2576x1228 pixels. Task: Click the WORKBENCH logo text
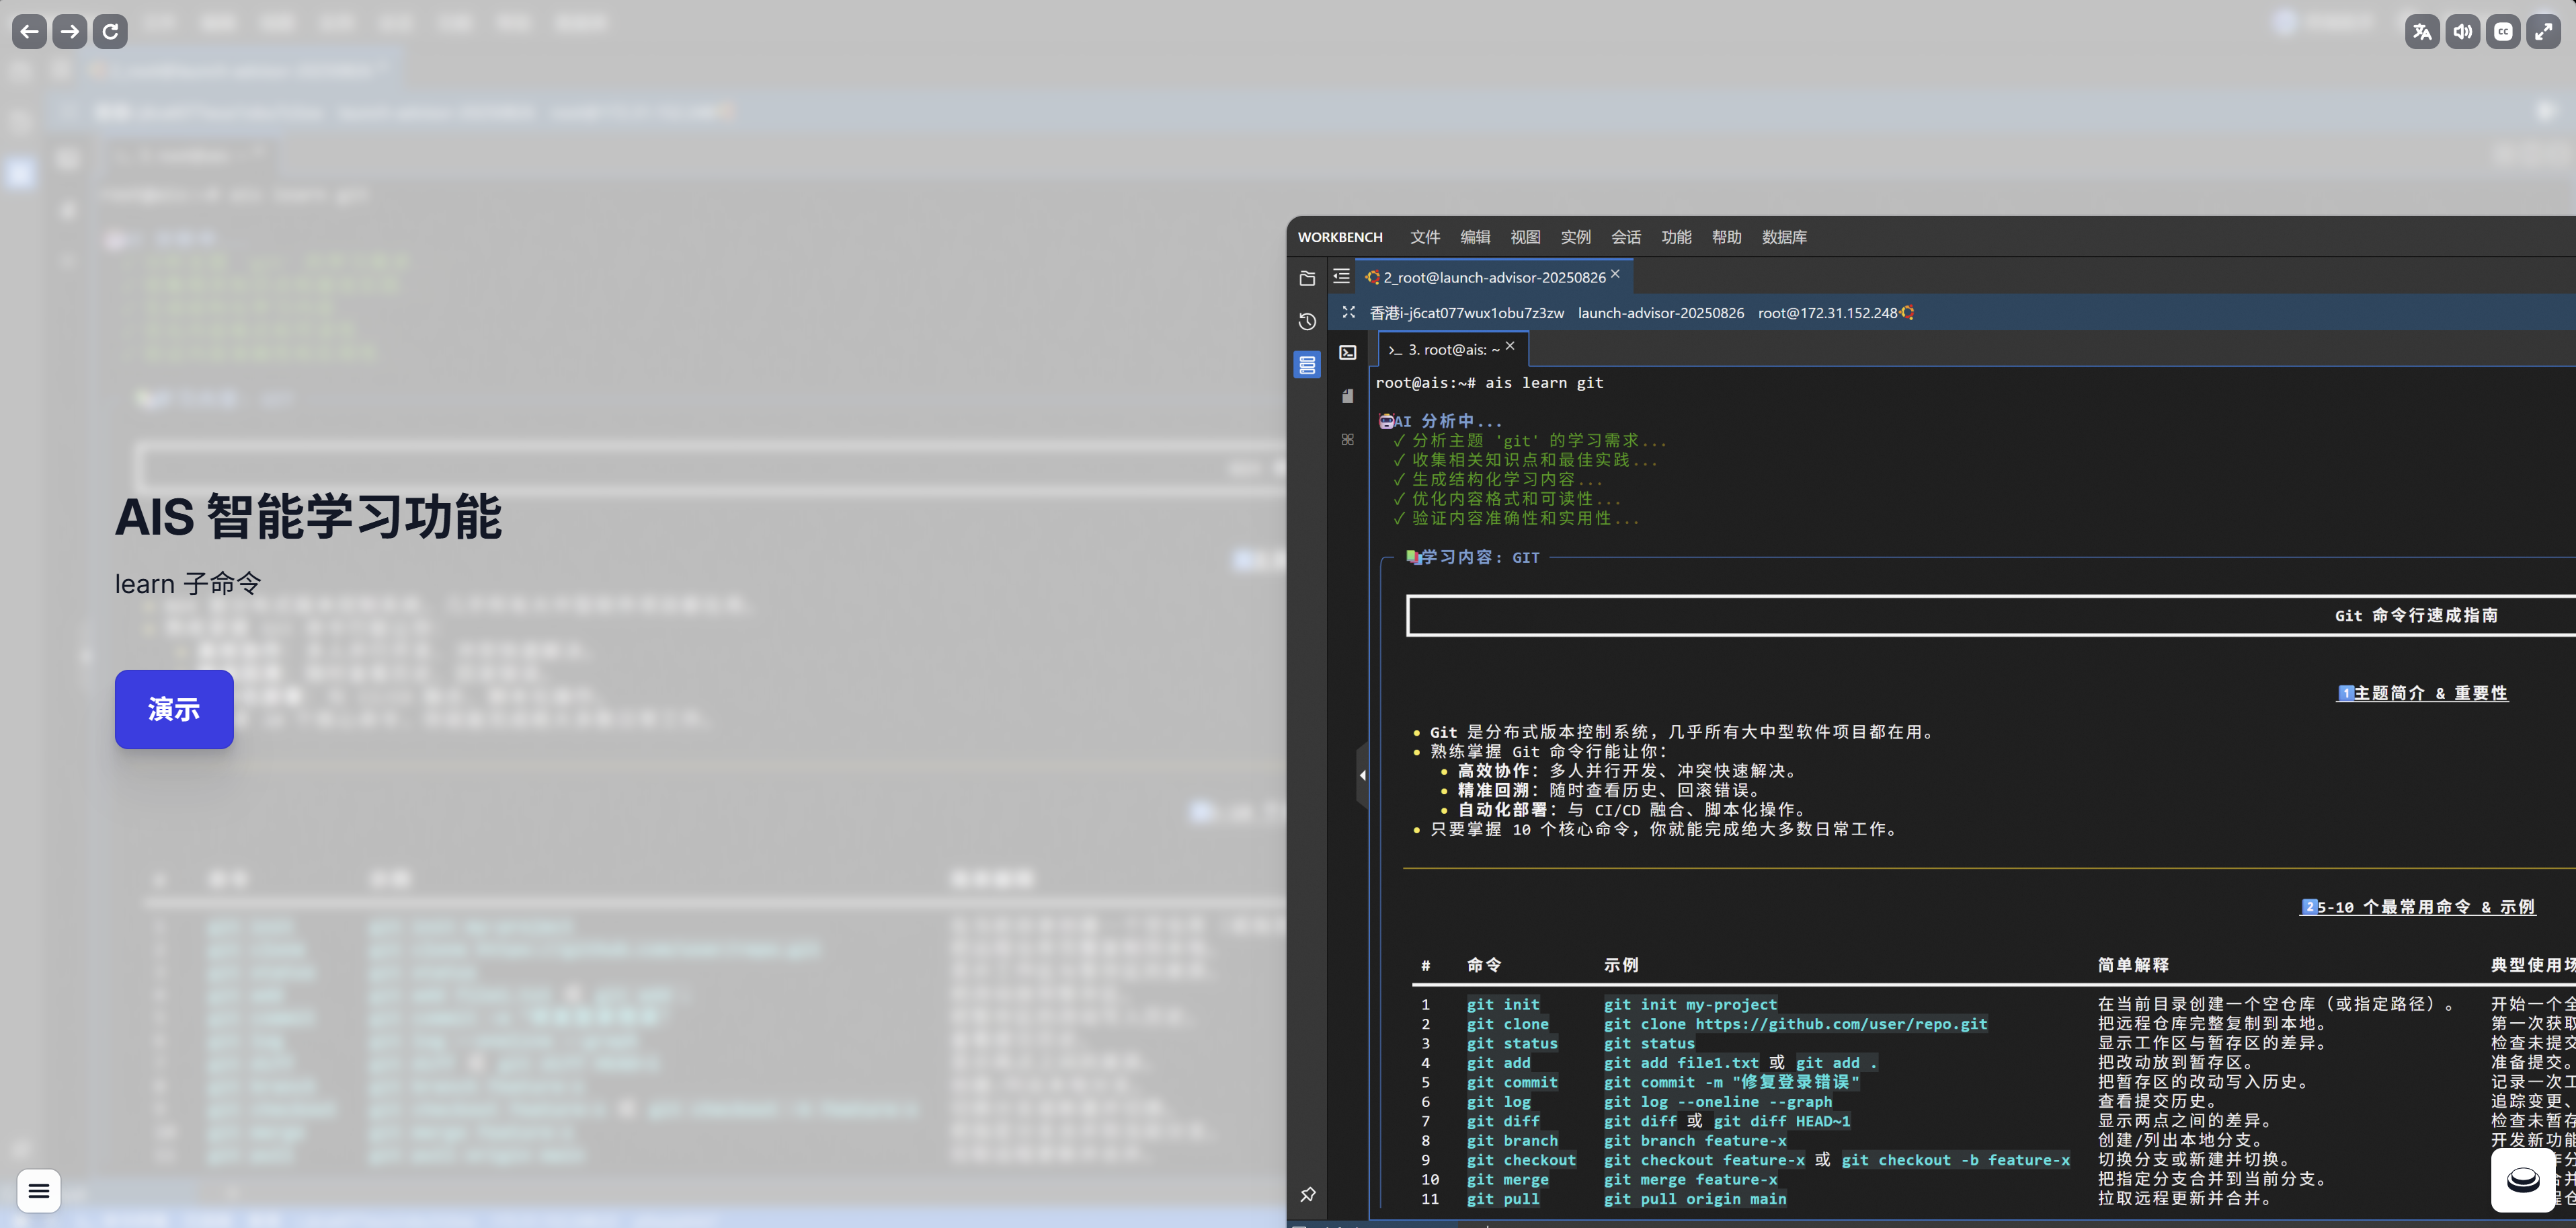pos(1340,237)
